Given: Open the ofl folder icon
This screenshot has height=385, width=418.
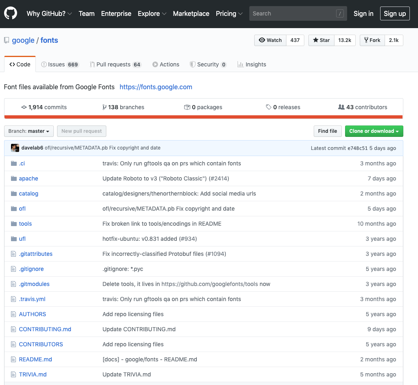Looking at the screenshot, I should (x=14, y=209).
